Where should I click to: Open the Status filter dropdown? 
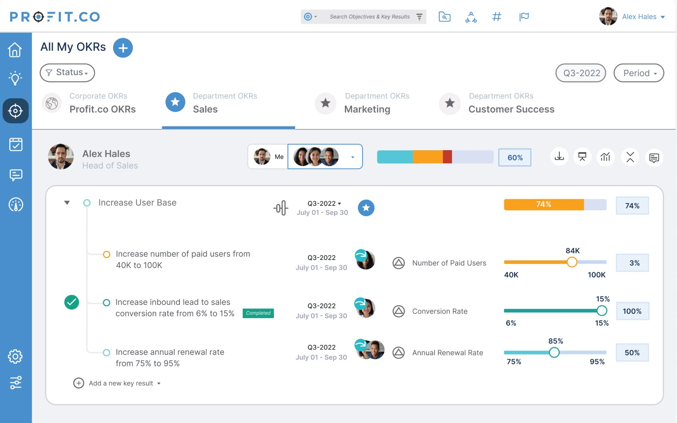pyautogui.click(x=67, y=73)
